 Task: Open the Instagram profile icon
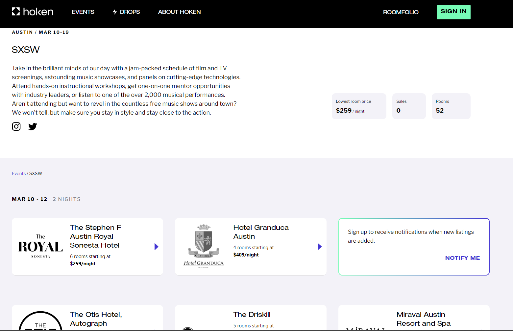16,126
